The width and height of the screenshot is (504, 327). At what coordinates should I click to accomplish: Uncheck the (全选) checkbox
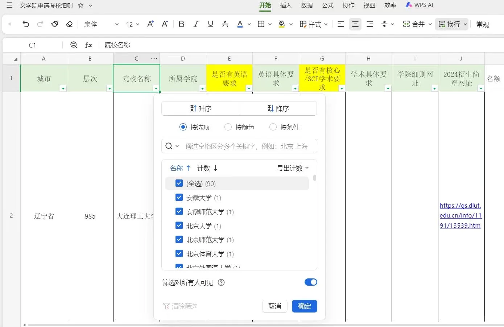click(179, 183)
